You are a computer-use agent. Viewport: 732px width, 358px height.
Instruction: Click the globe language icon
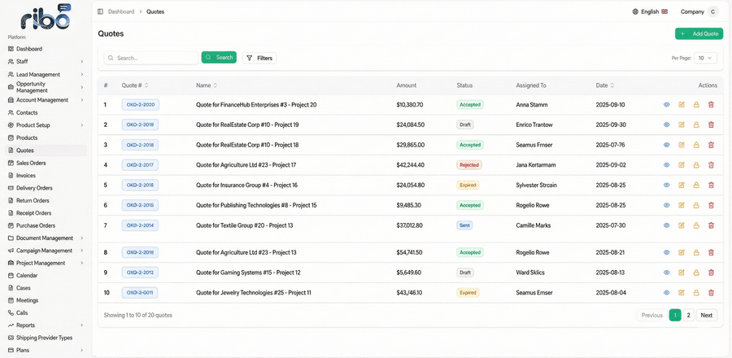coord(635,11)
